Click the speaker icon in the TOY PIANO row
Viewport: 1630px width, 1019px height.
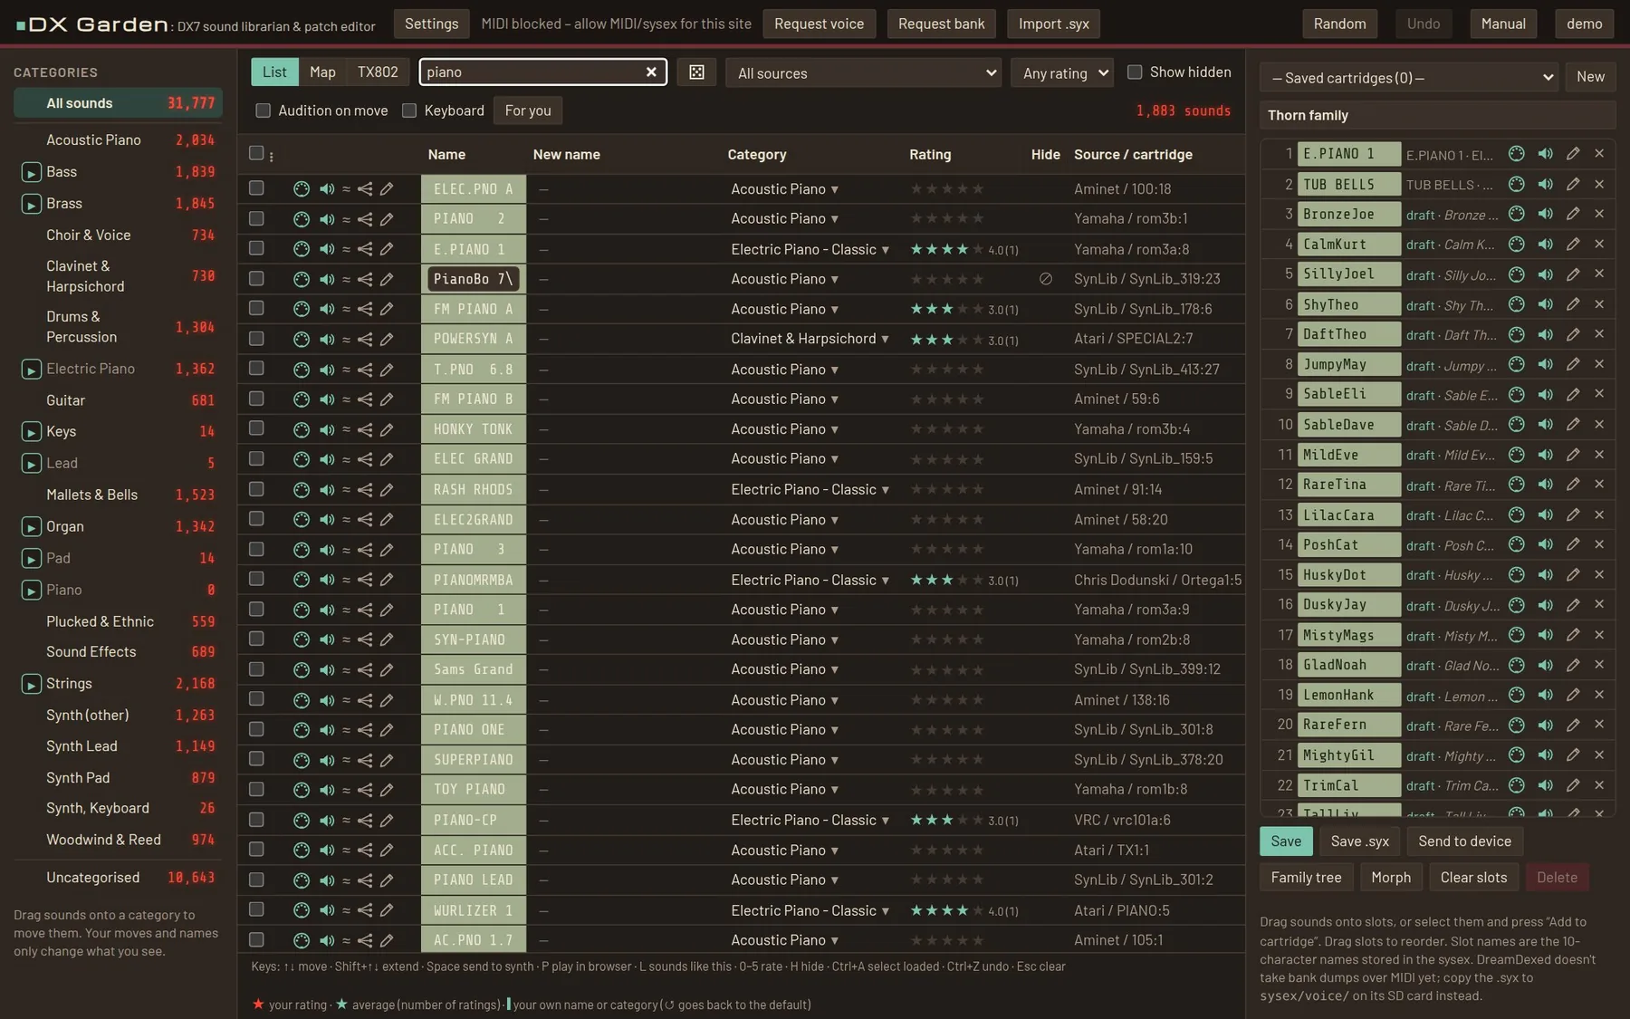(327, 790)
